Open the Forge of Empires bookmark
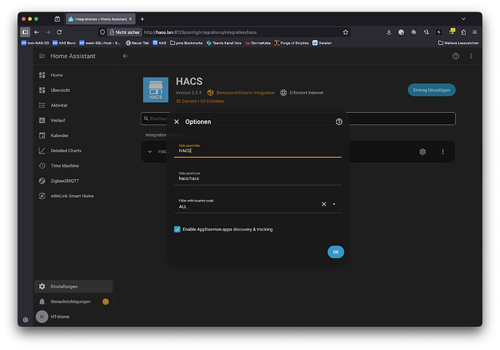The height and width of the screenshot is (350, 500). (x=291, y=43)
